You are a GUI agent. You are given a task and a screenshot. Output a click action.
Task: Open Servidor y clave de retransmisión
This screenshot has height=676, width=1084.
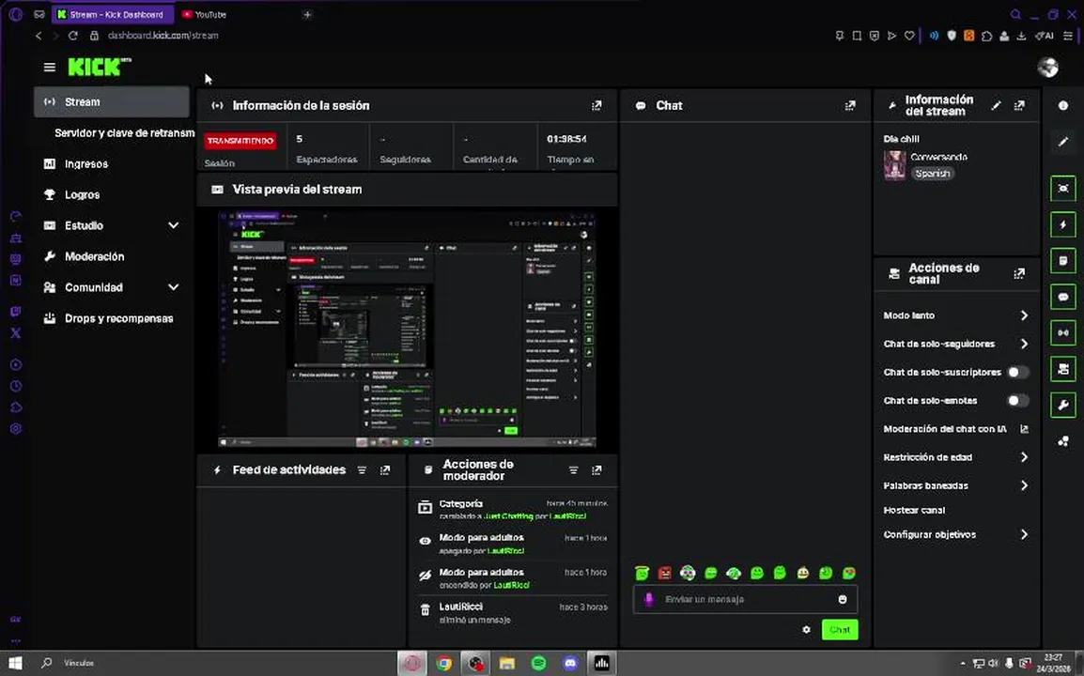click(124, 132)
